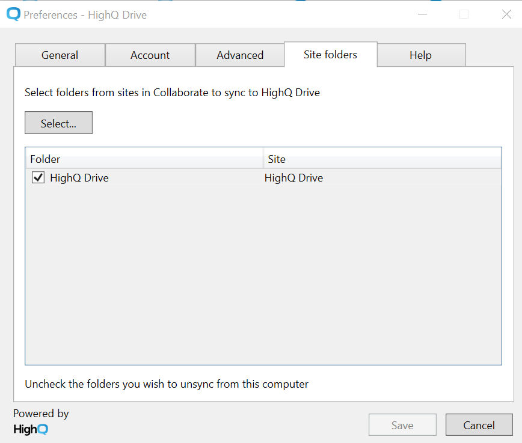Viewport: 522px width, 443px height.
Task: Select the HighQ Drive folder name
Action: click(79, 178)
